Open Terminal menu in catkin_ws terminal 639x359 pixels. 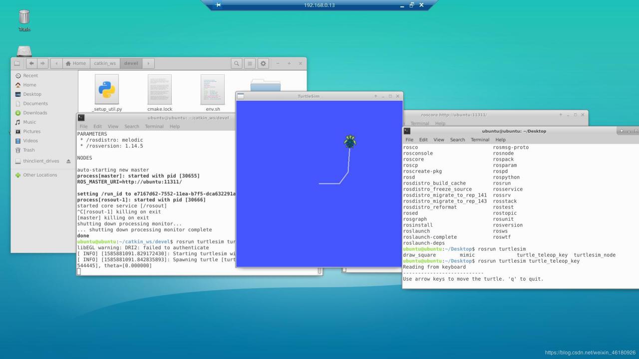click(154, 127)
